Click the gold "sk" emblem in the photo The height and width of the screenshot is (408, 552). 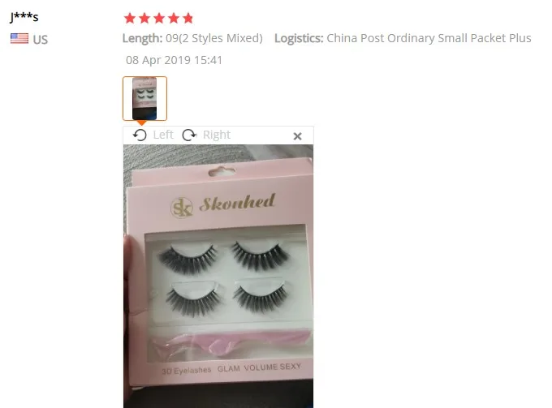tap(182, 208)
